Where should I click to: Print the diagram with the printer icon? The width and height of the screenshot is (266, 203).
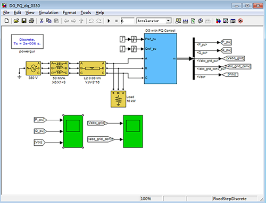pos(31,21)
